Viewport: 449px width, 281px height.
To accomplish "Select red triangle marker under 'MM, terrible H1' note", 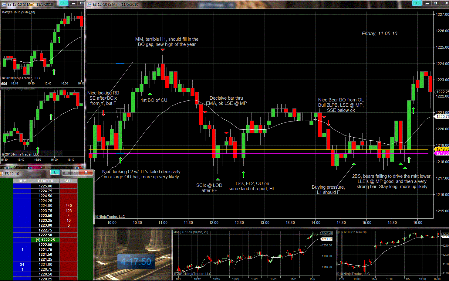I will [x=163, y=50].
